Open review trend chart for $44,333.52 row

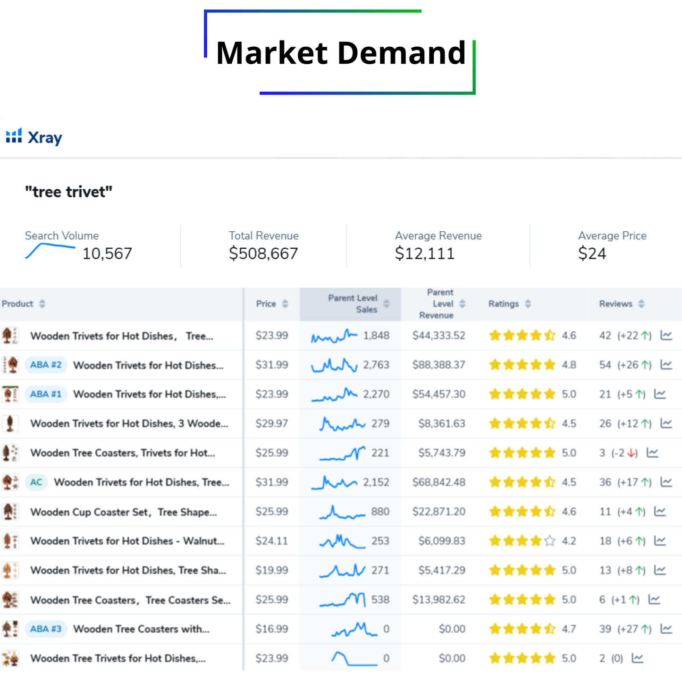tap(666, 335)
